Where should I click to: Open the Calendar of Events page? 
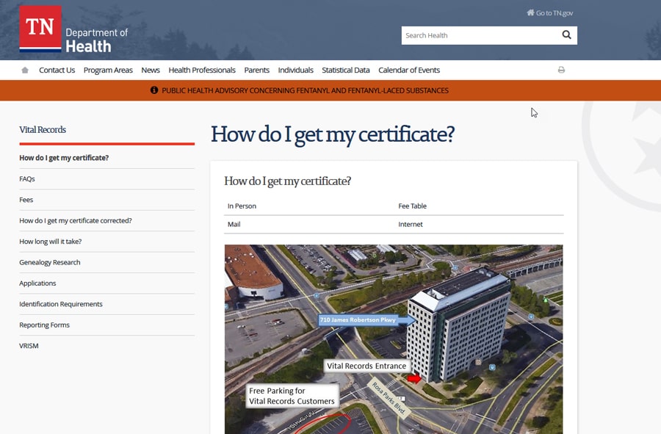[409, 70]
